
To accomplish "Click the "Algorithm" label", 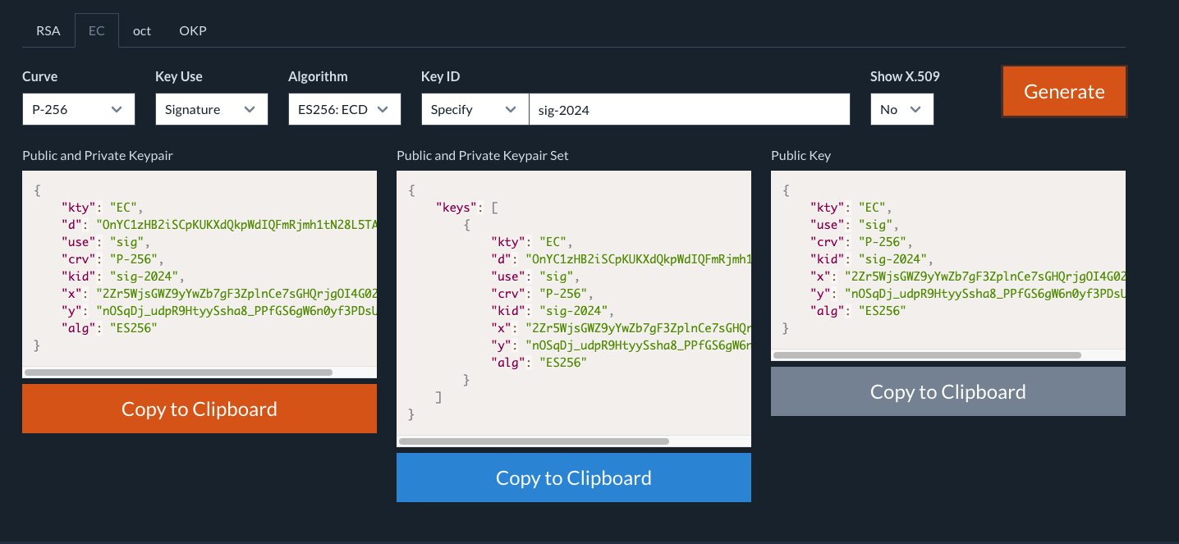I will [x=318, y=76].
